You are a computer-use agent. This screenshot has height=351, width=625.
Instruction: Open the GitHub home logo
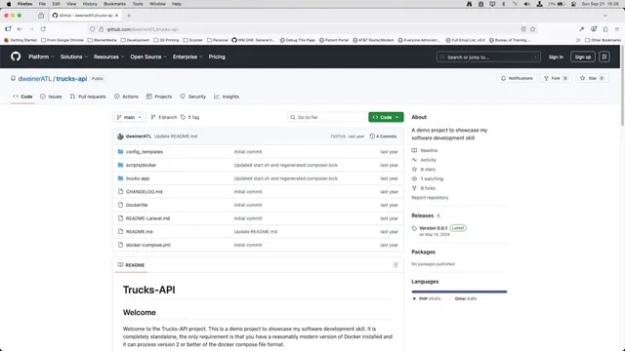coord(16,57)
